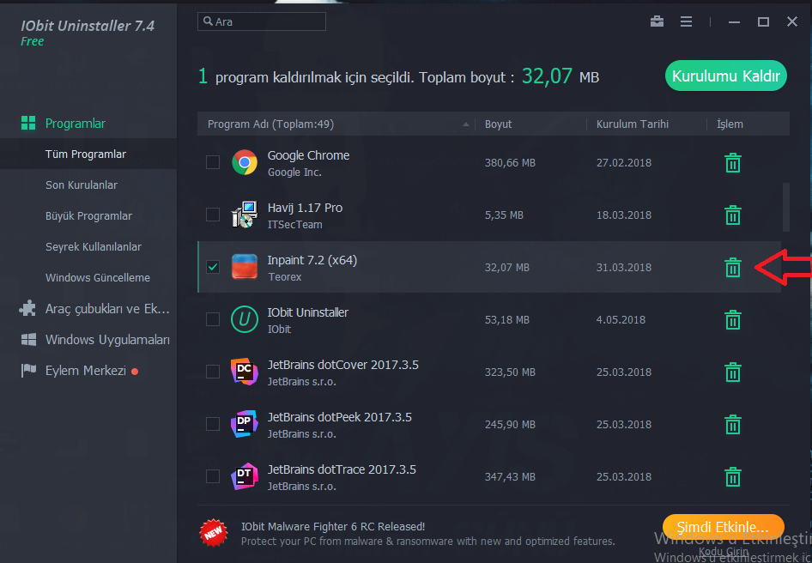Click trash icon for Inpaint 7.2 row
The width and height of the screenshot is (812, 563).
coord(732,268)
